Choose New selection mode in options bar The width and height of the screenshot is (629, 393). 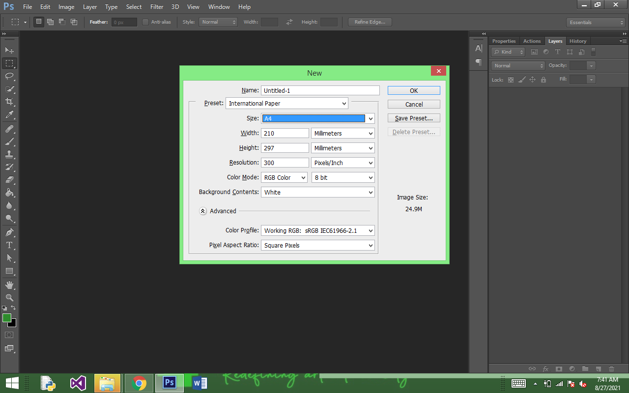point(39,22)
